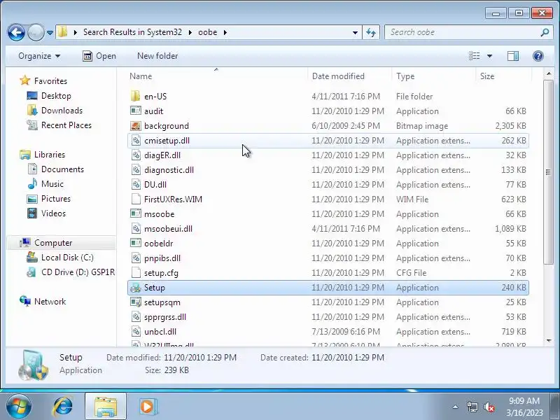Open the Help button
The width and height of the screenshot is (560, 420).
538,56
